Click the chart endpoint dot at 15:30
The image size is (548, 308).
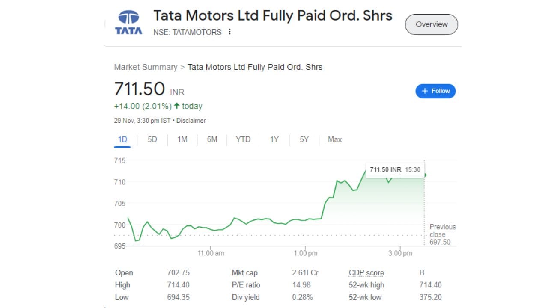tap(424, 175)
